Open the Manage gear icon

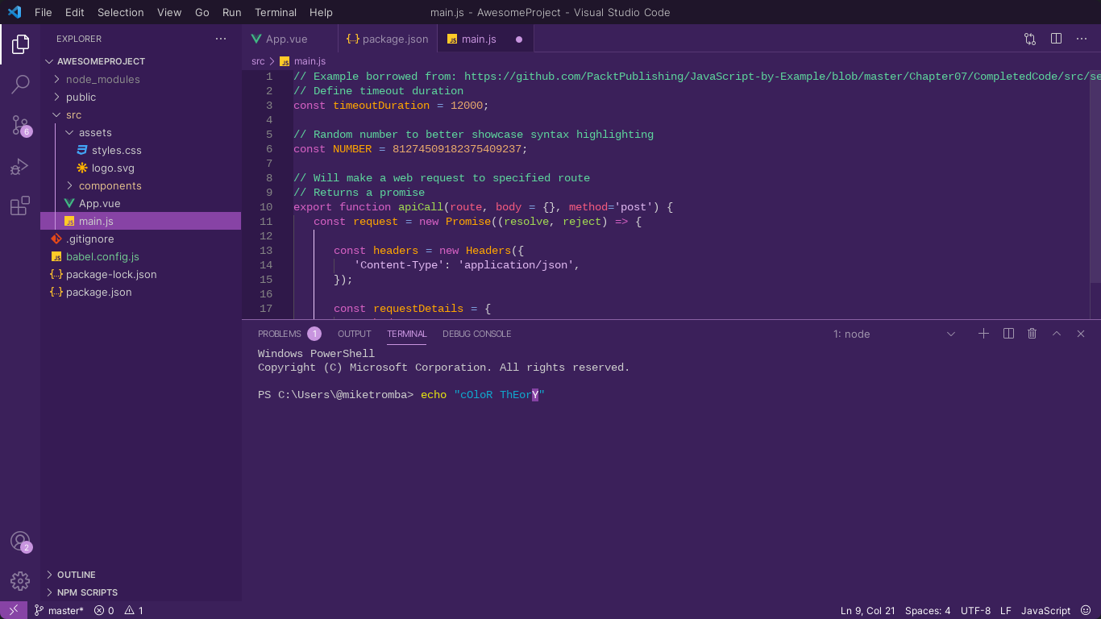pos(20,580)
